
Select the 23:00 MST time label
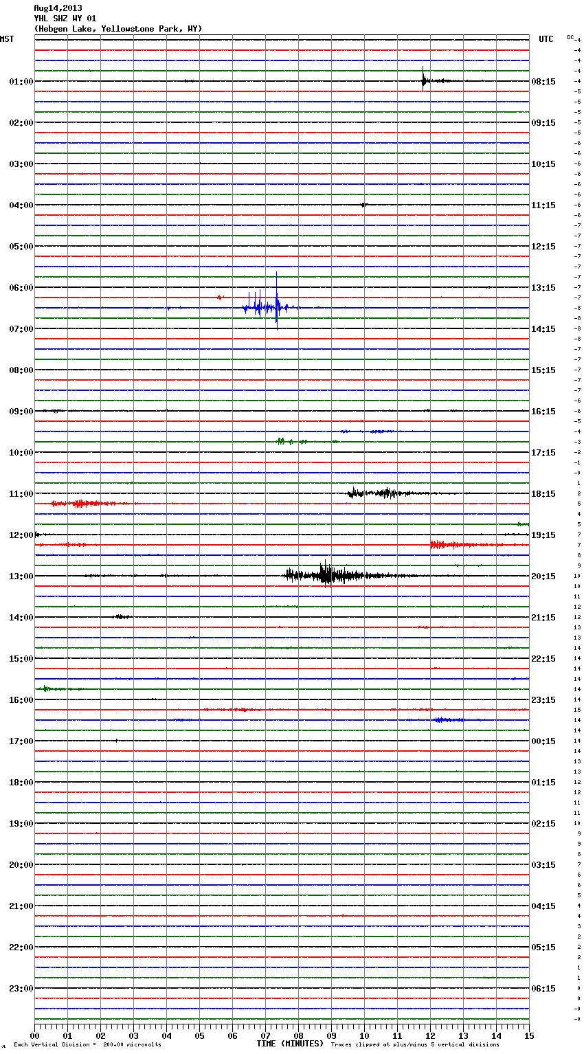click(x=21, y=989)
